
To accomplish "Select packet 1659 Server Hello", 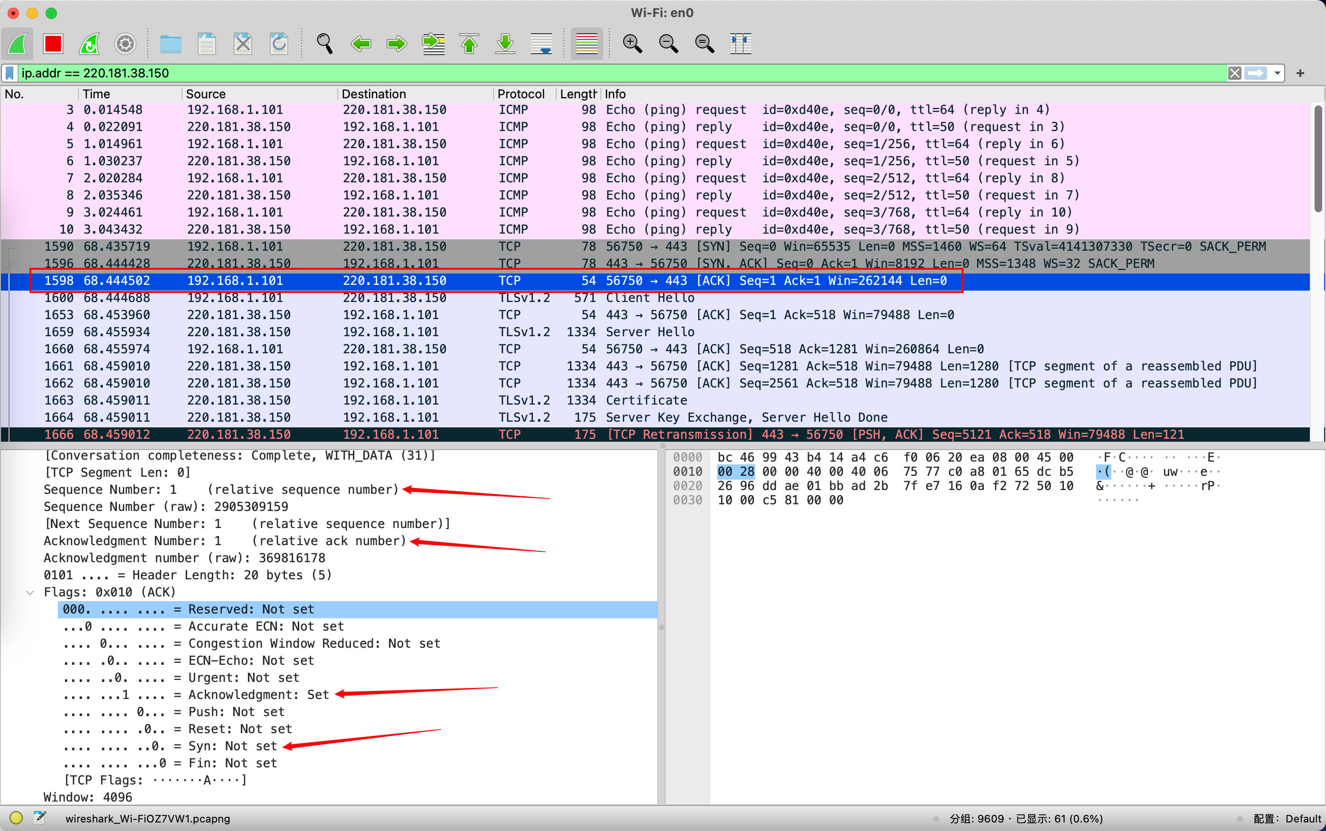I will (655, 332).
